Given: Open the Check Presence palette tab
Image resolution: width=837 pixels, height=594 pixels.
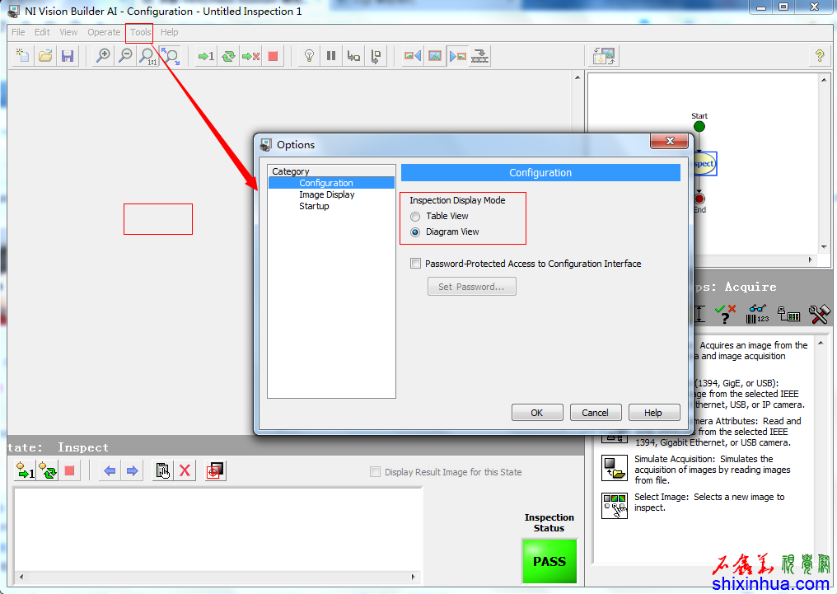Looking at the screenshot, I should coord(725,314).
